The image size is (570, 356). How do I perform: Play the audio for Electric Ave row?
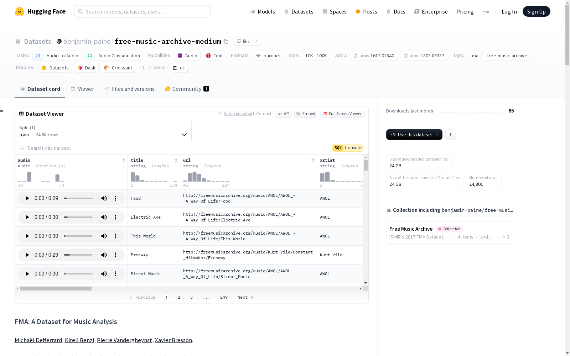point(27,217)
